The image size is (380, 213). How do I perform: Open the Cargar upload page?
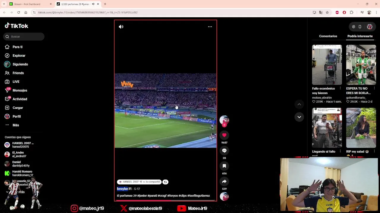click(14, 108)
